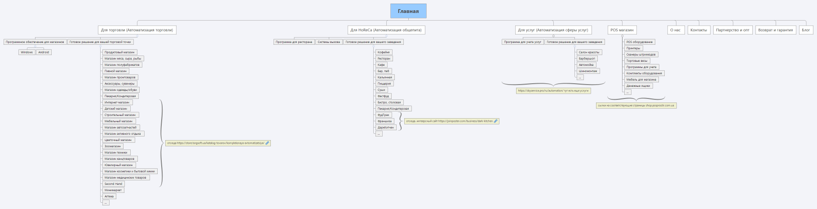Screen dimensions: 817x209
Task: Select the Партнерство и опт node
Action: coord(733,30)
